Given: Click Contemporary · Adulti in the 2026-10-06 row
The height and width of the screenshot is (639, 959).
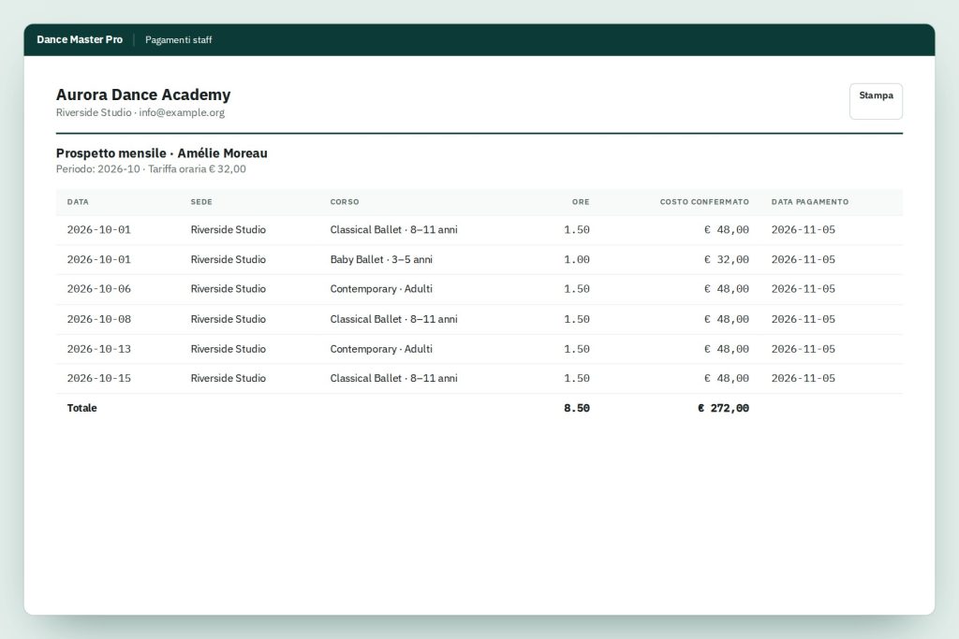Looking at the screenshot, I should 381,289.
